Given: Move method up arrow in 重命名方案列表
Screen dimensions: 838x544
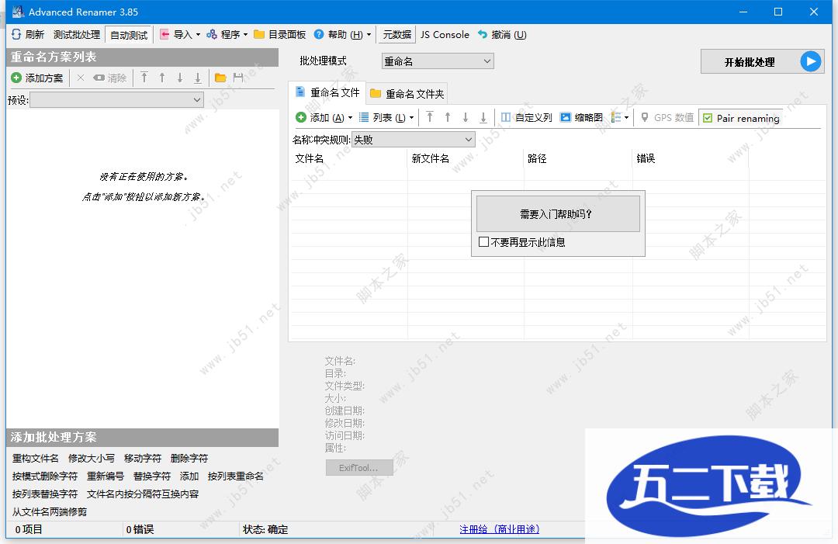Looking at the screenshot, I should [x=162, y=78].
